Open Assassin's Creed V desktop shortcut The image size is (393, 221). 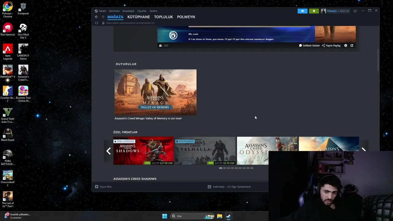tap(23, 73)
